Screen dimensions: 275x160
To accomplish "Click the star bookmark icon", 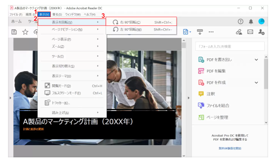I will (x=25, y=32).
